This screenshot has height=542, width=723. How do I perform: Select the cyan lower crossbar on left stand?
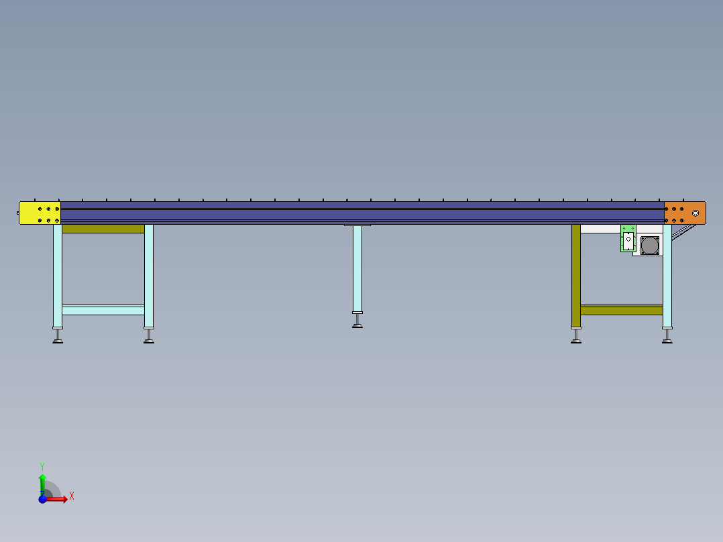pyautogui.click(x=103, y=310)
